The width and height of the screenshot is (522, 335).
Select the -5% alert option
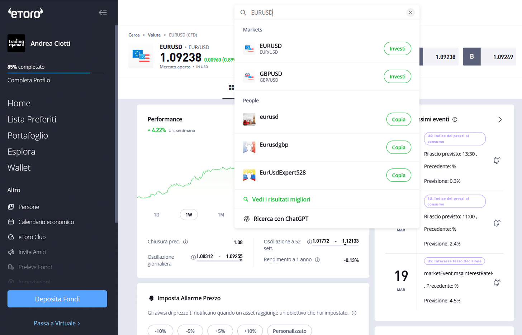(190, 330)
